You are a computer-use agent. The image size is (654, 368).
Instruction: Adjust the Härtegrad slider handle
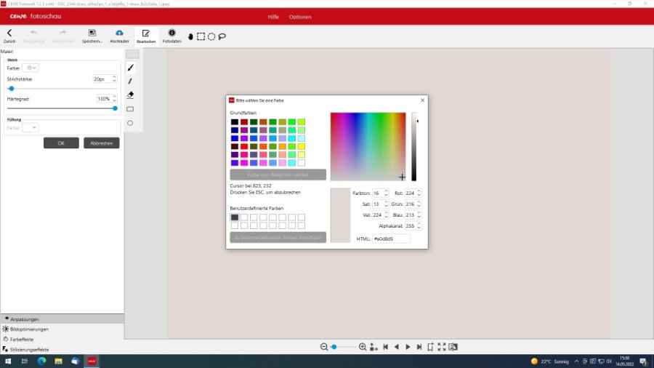pyautogui.click(x=115, y=108)
